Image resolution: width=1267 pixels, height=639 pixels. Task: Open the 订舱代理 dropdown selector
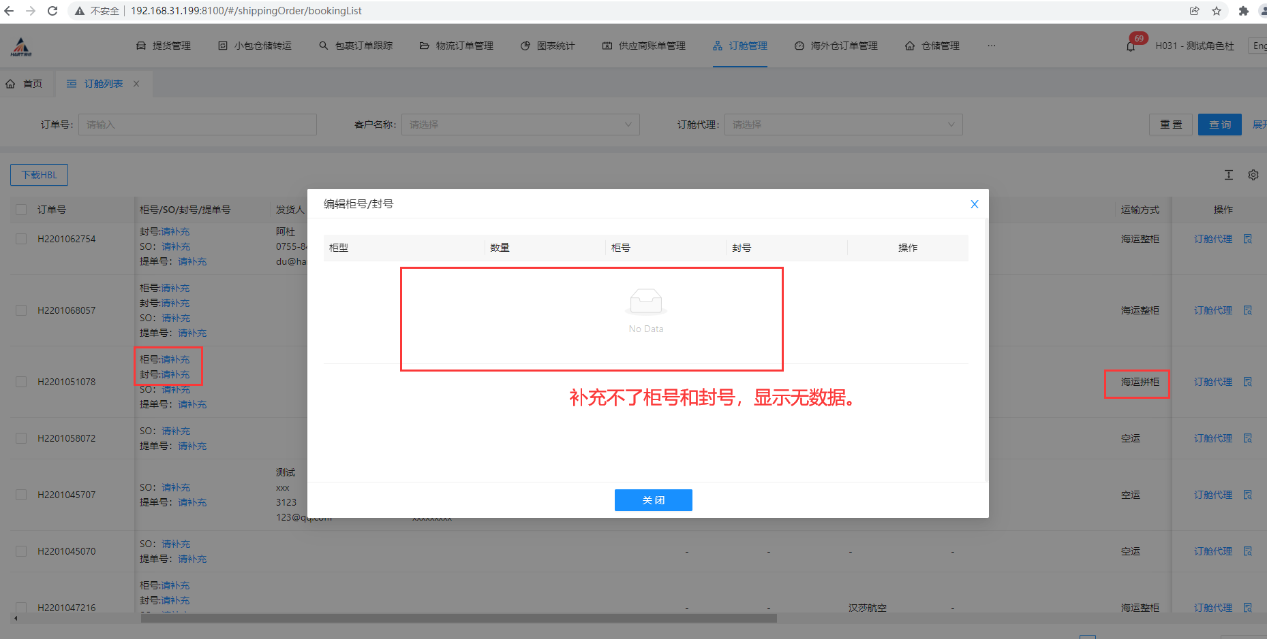843,125
